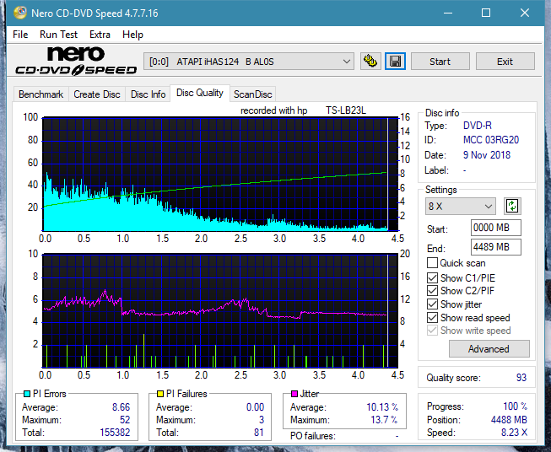The image size is (551, 452).
Task: Click the Position value 4488 MB
Action: pos(509,420)
